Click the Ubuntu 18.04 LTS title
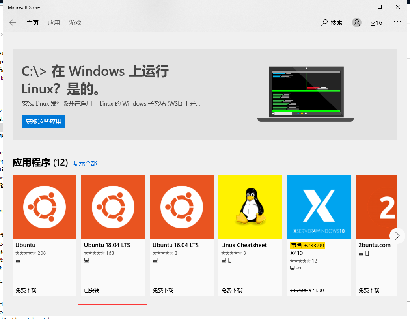Image resolution: width=410 pixels, height=319 pixels. coord(107,245)
